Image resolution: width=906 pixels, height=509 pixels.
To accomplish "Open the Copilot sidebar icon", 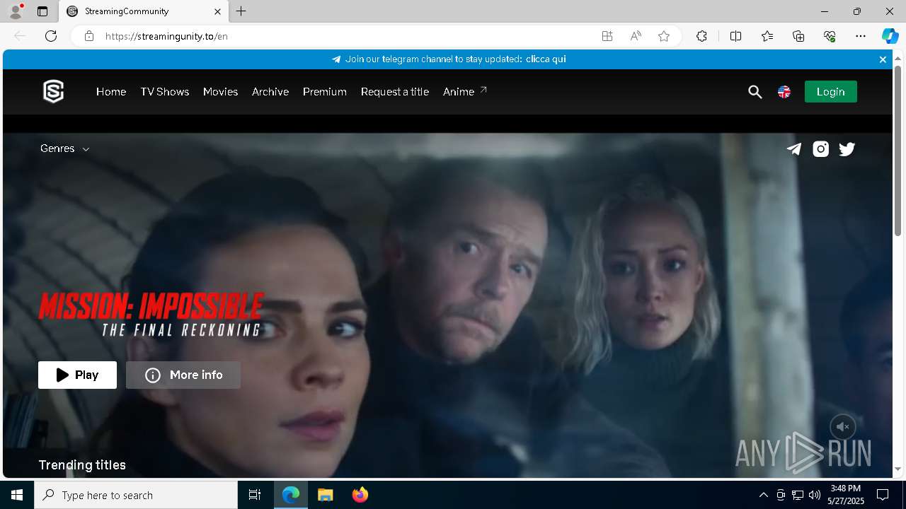I will coord(890,36).
